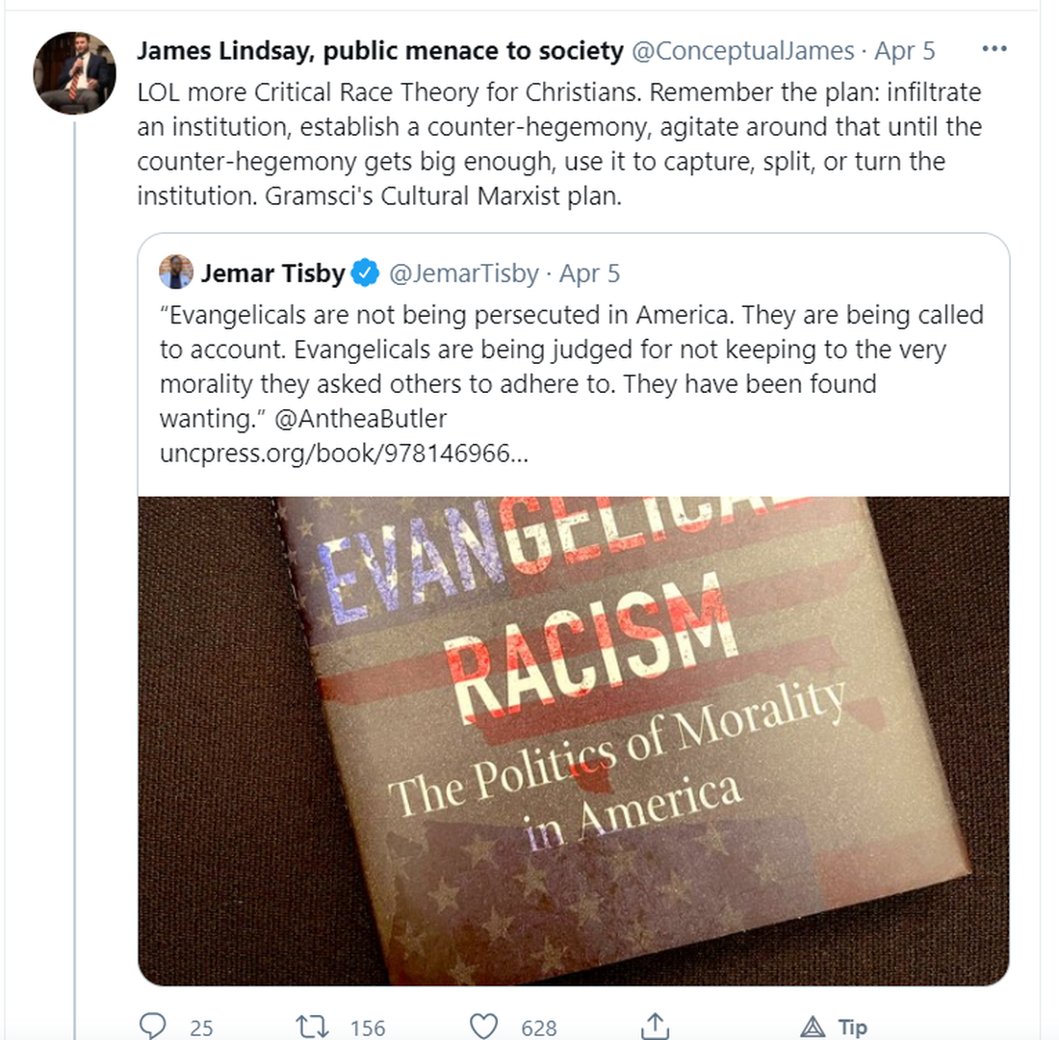The width and height of the screenshot is (1059, 1040).
Task: Click the Jemar Tisby name in the quote
Action: pos(272,273)
